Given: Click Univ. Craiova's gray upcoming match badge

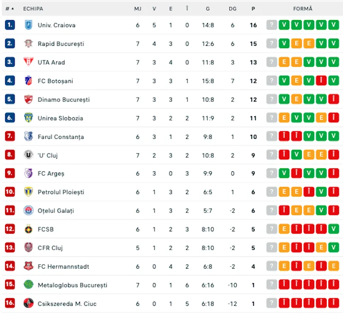Looking at the screenshot, I should [271, 25].
